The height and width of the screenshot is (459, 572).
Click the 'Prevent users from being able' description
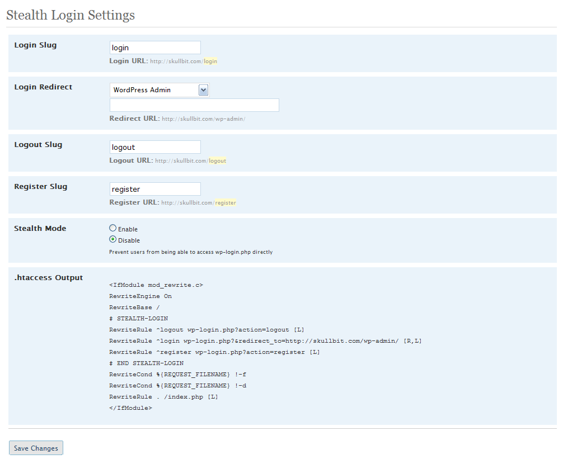(191, 252)
